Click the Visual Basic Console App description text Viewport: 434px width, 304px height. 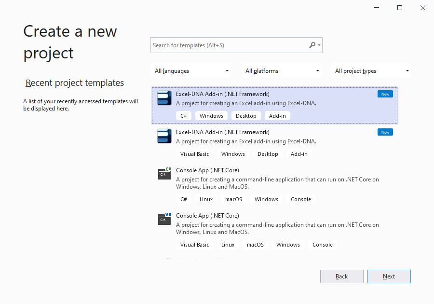click(277, 228)
